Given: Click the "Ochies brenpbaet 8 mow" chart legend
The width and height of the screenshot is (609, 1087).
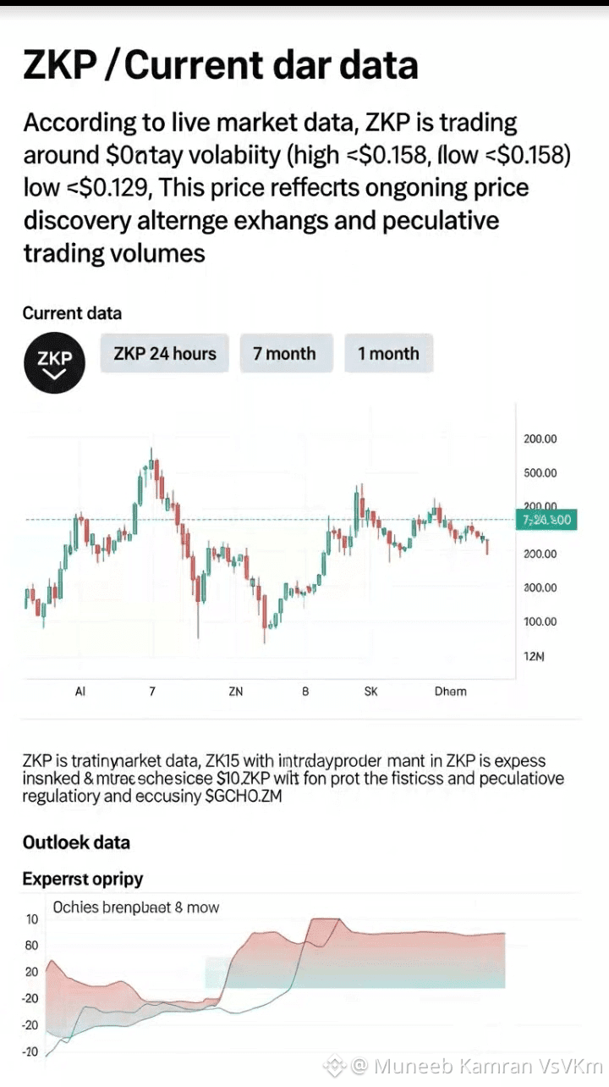Looking at the screenshot, I should click(136, 908).
